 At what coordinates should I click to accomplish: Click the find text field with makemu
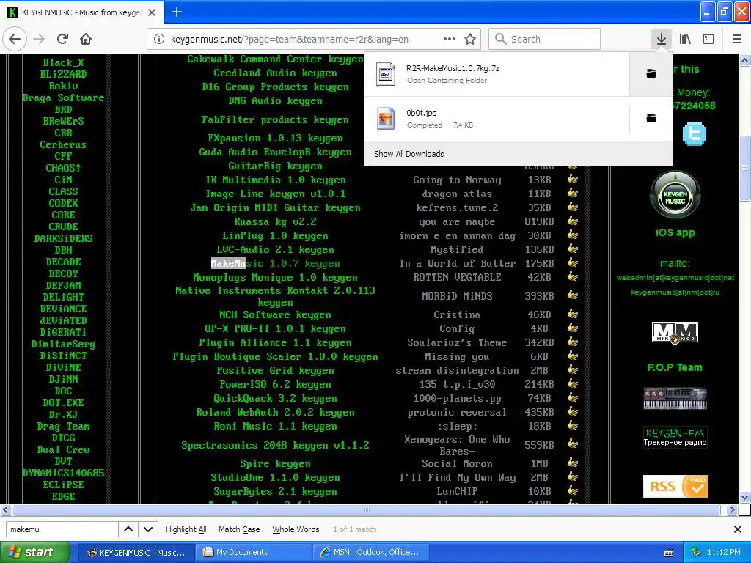pos(62,529)
